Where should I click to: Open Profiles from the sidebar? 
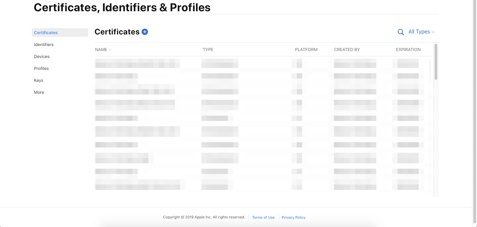(x=41, y=68)
